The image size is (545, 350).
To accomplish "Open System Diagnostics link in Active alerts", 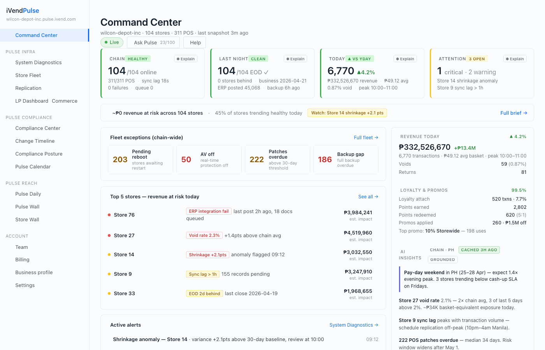I will point(354,325).
